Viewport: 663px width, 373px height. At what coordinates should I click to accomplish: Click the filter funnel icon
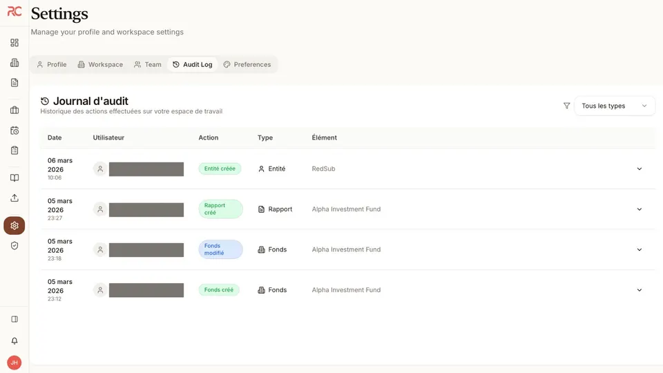(x=566, y=106)
